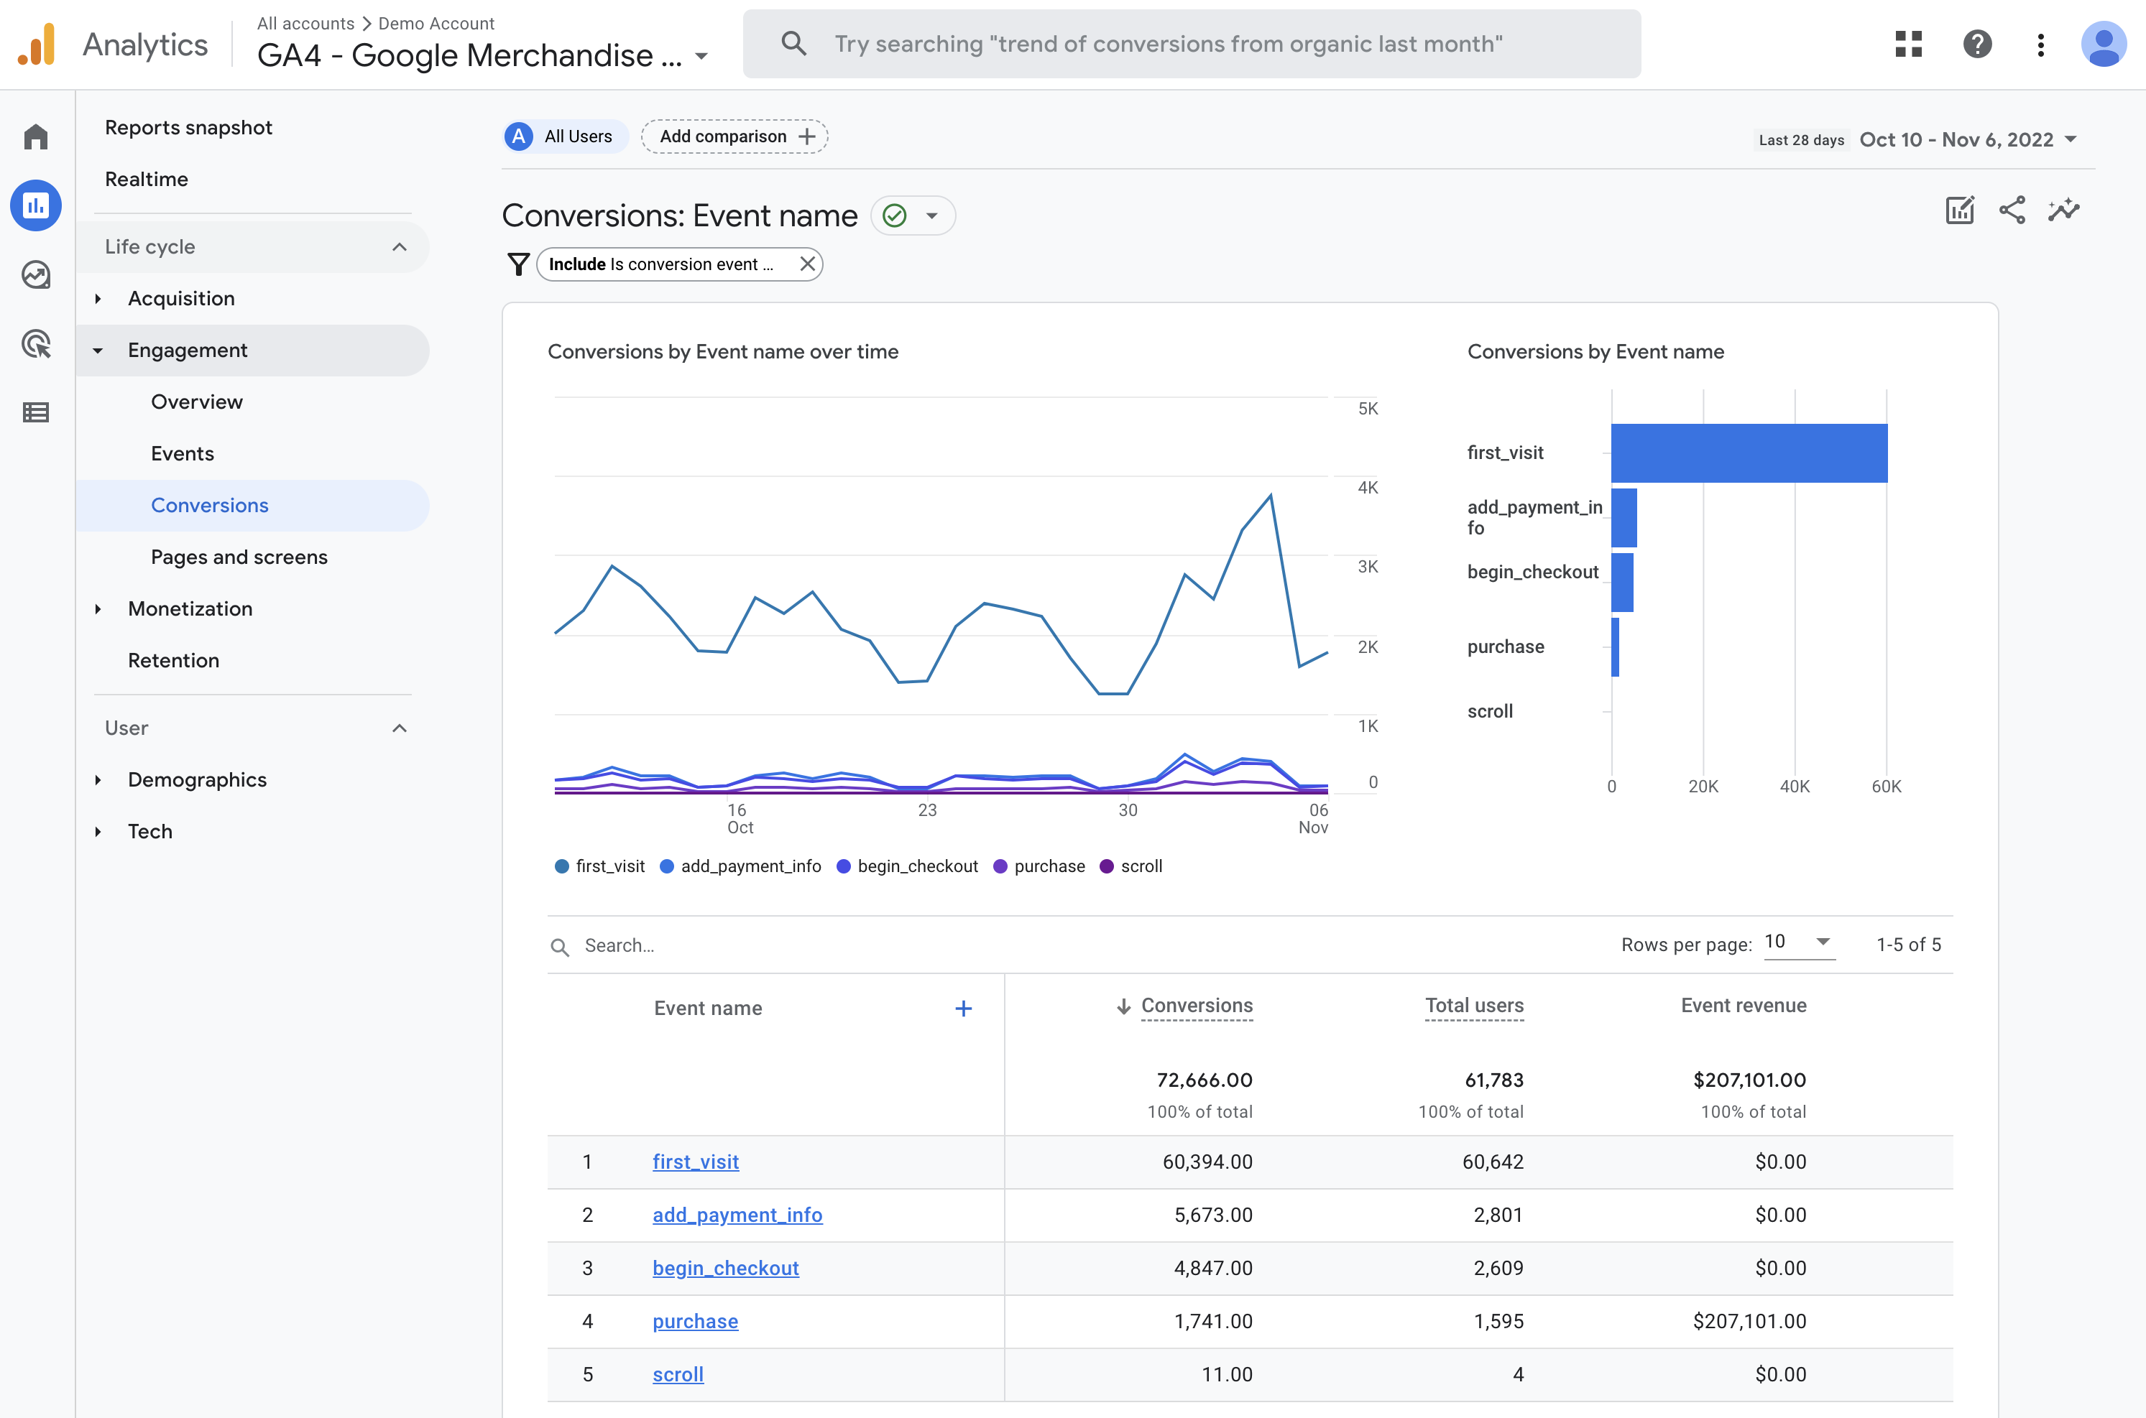Open the Events report
2146x1418 pixels.
pos(182,453)
